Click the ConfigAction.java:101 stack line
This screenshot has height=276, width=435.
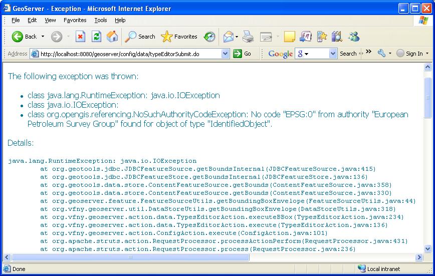click(184, 233)
